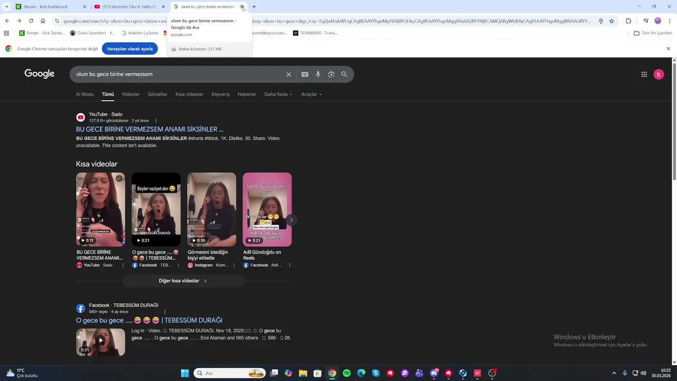Viewport: 677px width, 381px height.
Task: Show next short videos with arrow
Action: click(x=291, y=220)
